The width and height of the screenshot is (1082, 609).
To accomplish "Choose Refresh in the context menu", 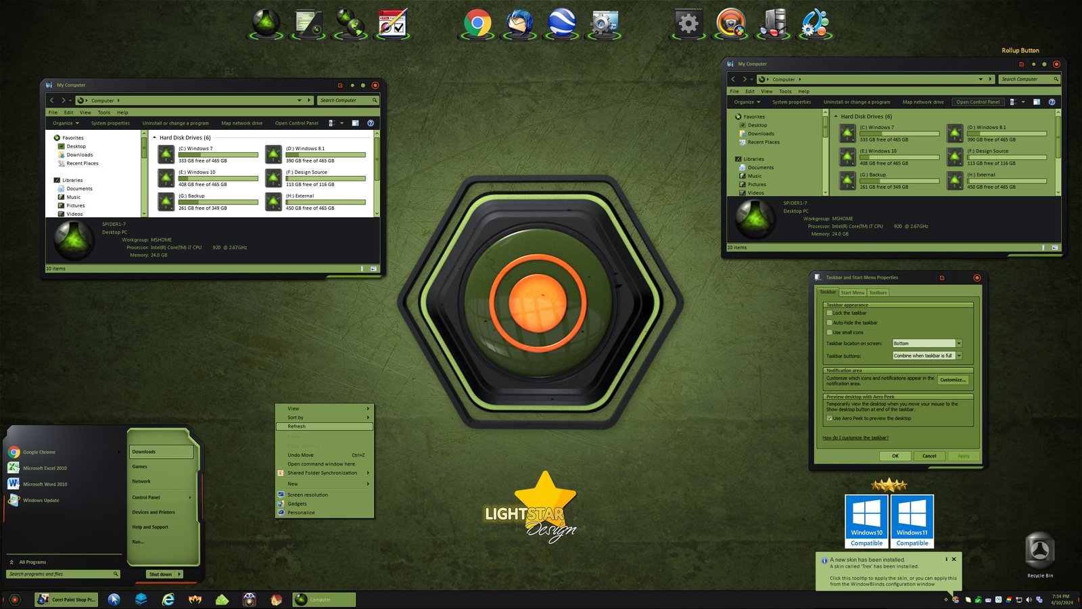I will coord(325,426).
